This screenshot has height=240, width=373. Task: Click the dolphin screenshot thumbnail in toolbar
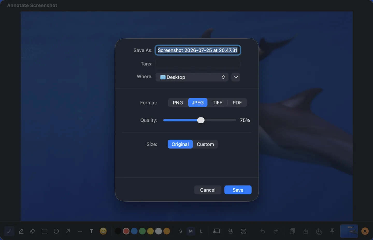pyautogui.click(x=349, y=231)
